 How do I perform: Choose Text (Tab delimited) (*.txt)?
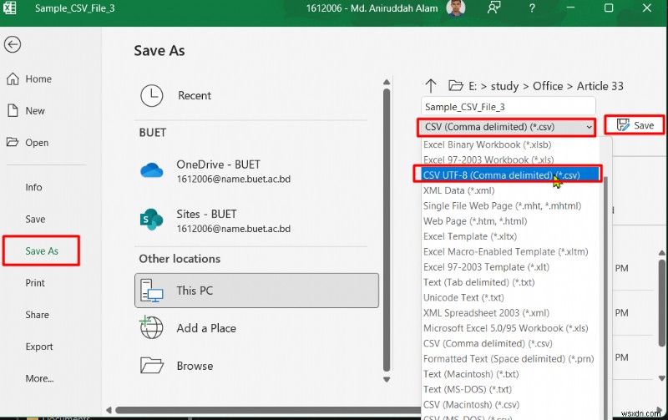478,282
